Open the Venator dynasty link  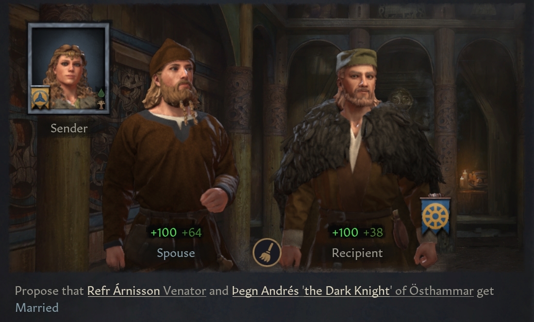pyautogui.click(x=184, y=291)
